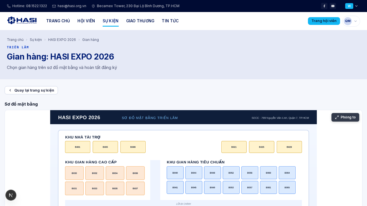Screen dimensions: 367x206
Task: Choose standard booth B056
Action: point(250,173)
